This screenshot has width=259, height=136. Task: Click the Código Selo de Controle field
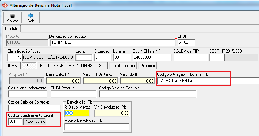click(148, 94)
